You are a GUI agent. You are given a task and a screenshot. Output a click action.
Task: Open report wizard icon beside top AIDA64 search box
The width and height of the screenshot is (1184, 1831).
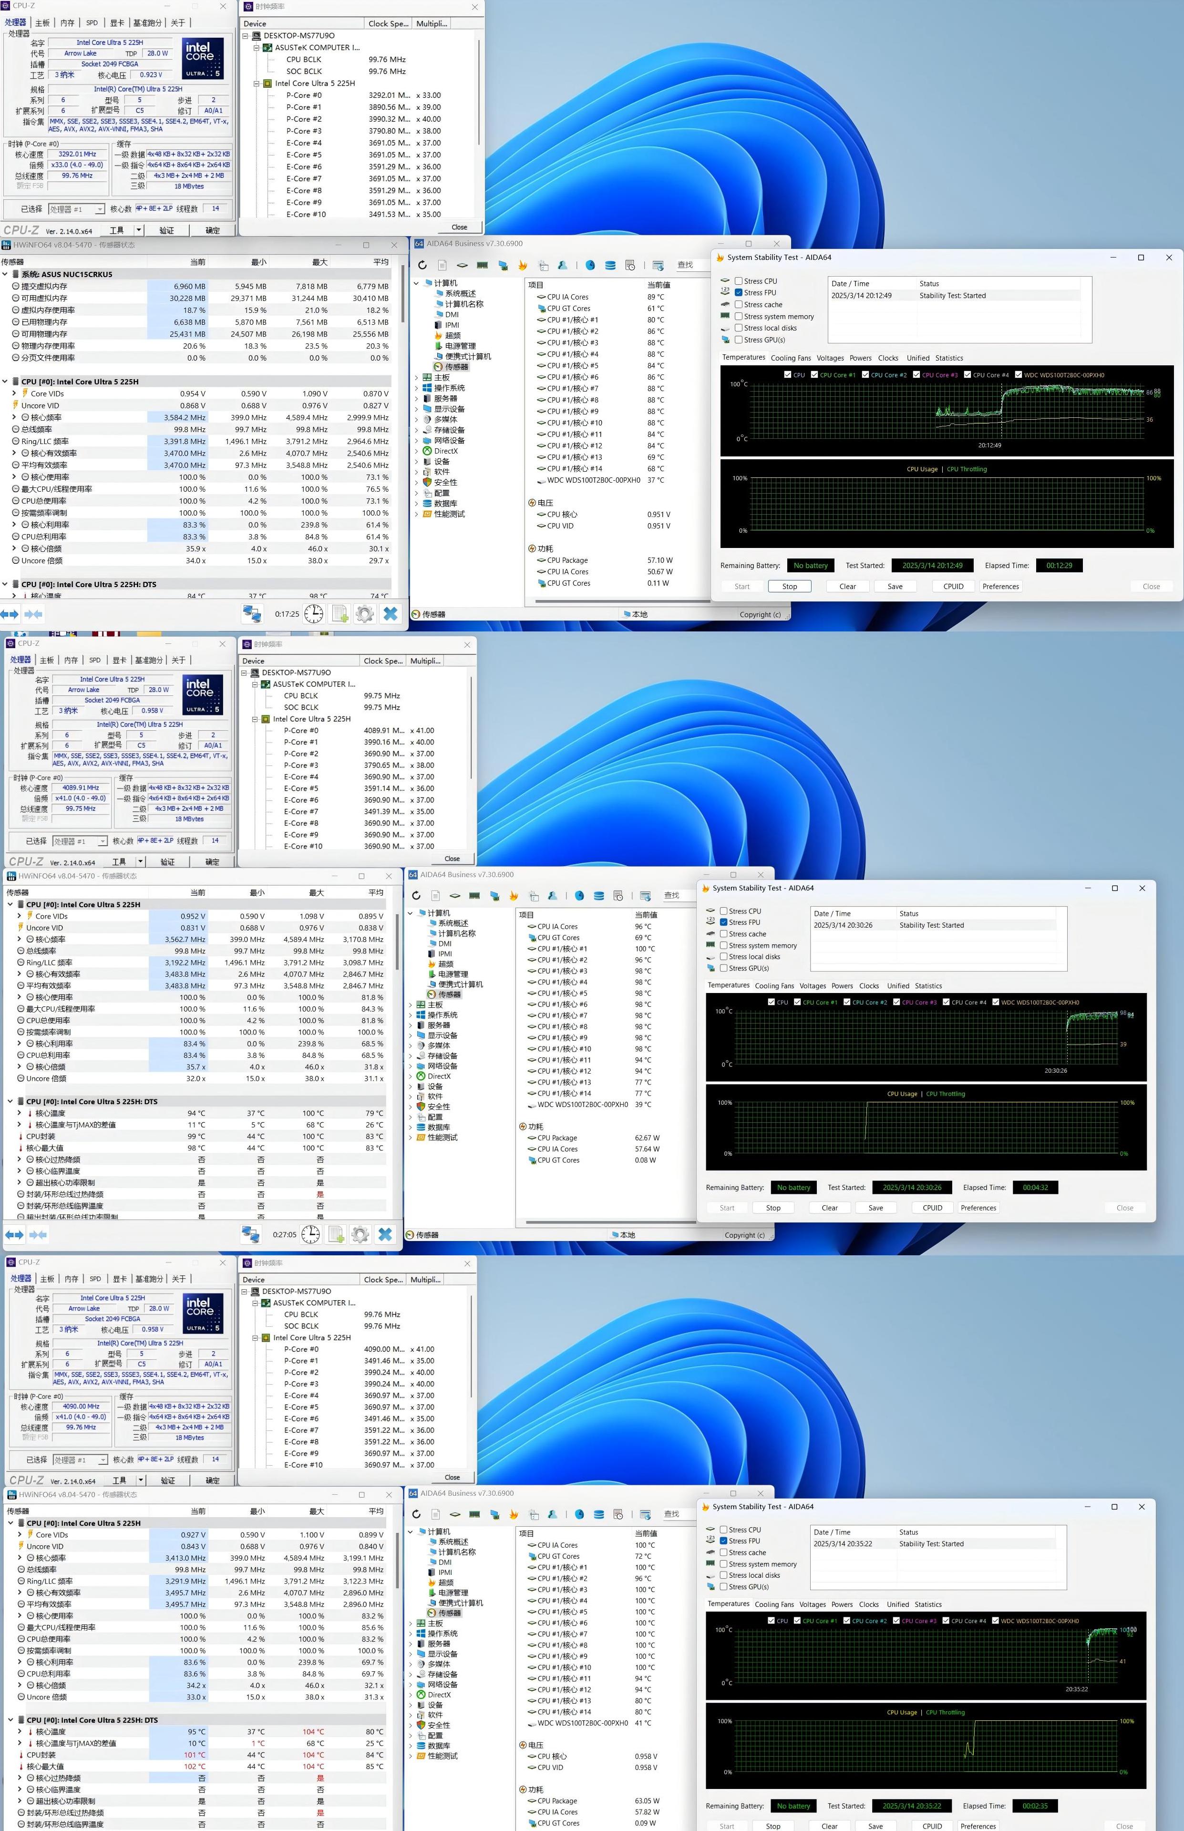point(658,265)
